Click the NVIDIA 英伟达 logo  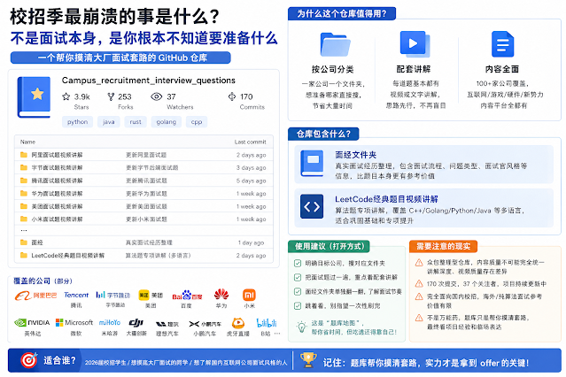[x=32, y=322]
